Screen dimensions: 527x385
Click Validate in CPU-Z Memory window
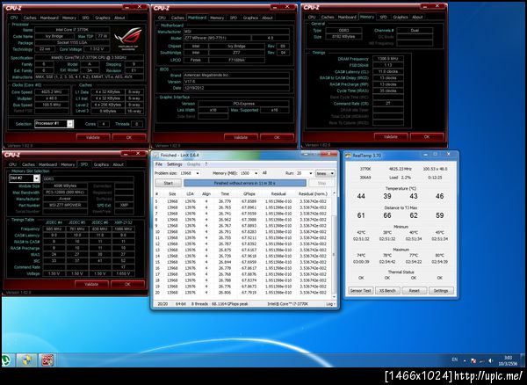(391, 137)
